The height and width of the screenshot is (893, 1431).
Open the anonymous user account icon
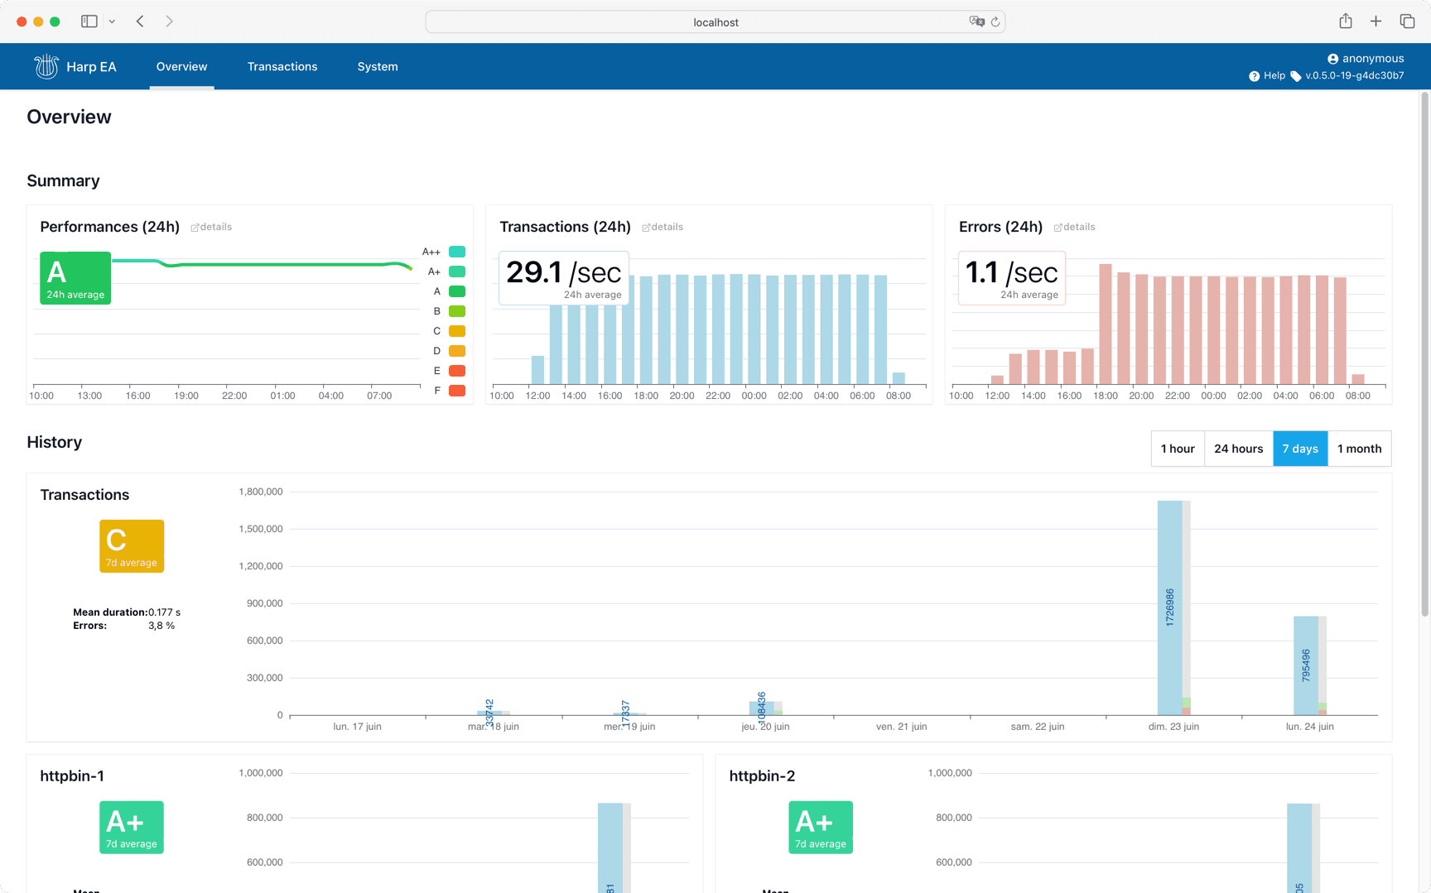[1332, 58]
